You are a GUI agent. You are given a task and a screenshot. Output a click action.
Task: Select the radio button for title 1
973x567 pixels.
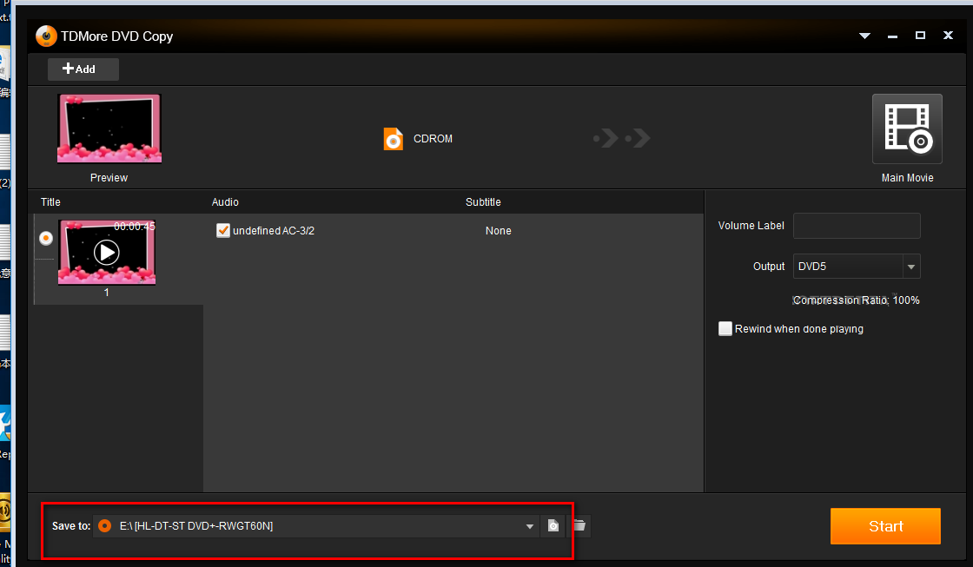pyautogui.click(x=46, y=238)
